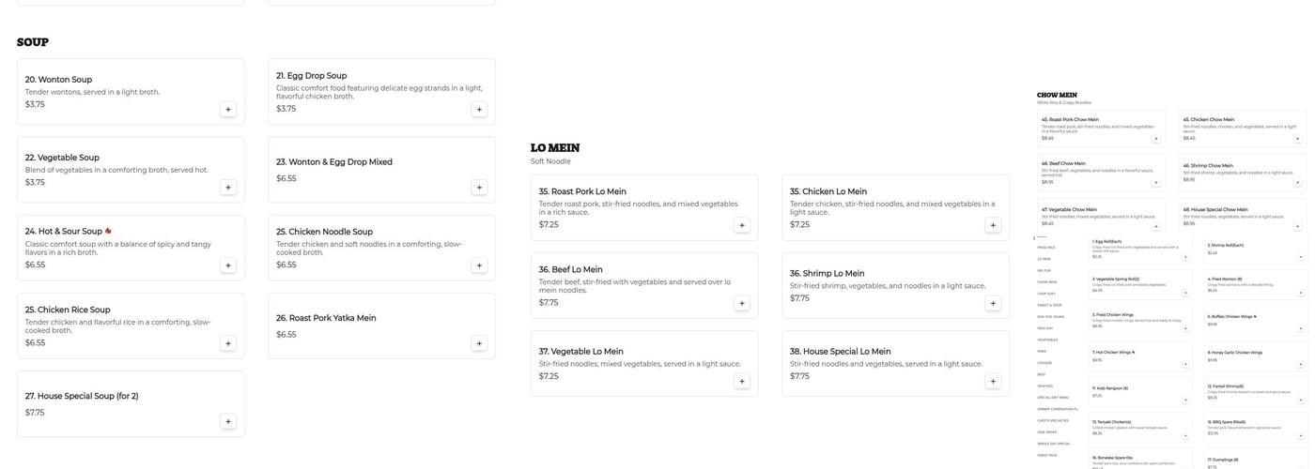
Task: Jump to Fried Rice category in sidebar
Action: click(1046, 248)
